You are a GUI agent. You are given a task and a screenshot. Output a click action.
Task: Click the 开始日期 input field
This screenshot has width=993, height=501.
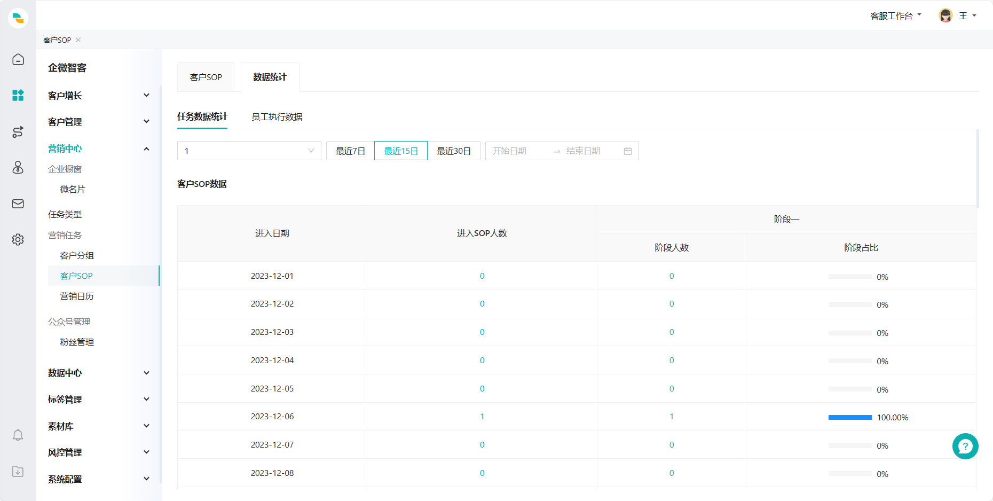(x=517, y=151)
